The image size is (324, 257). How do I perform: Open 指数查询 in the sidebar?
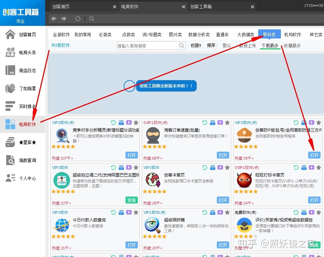[x=22, y=160]
